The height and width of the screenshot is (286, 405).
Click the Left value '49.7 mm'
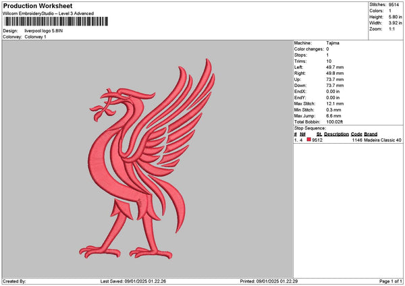(335, 67)
